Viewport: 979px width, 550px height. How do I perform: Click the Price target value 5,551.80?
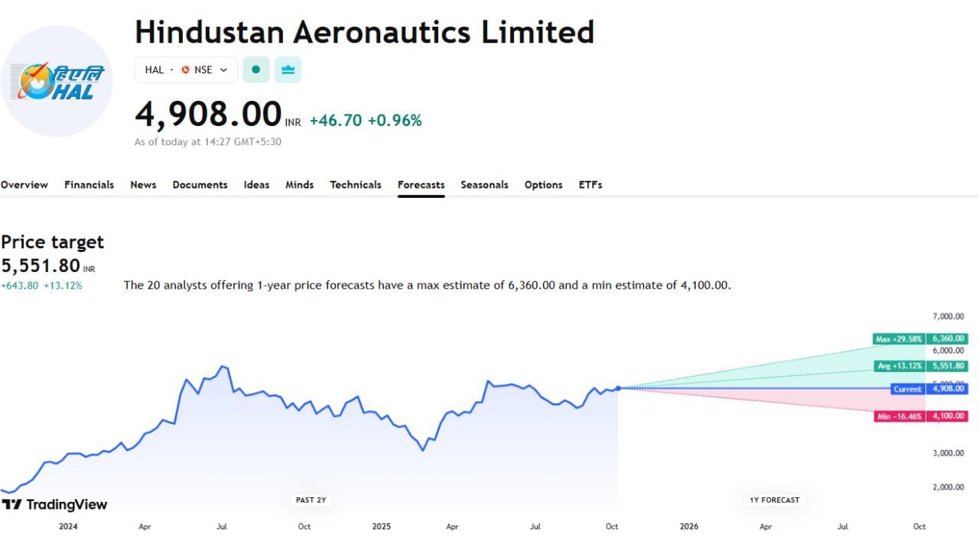click(40, 265)
